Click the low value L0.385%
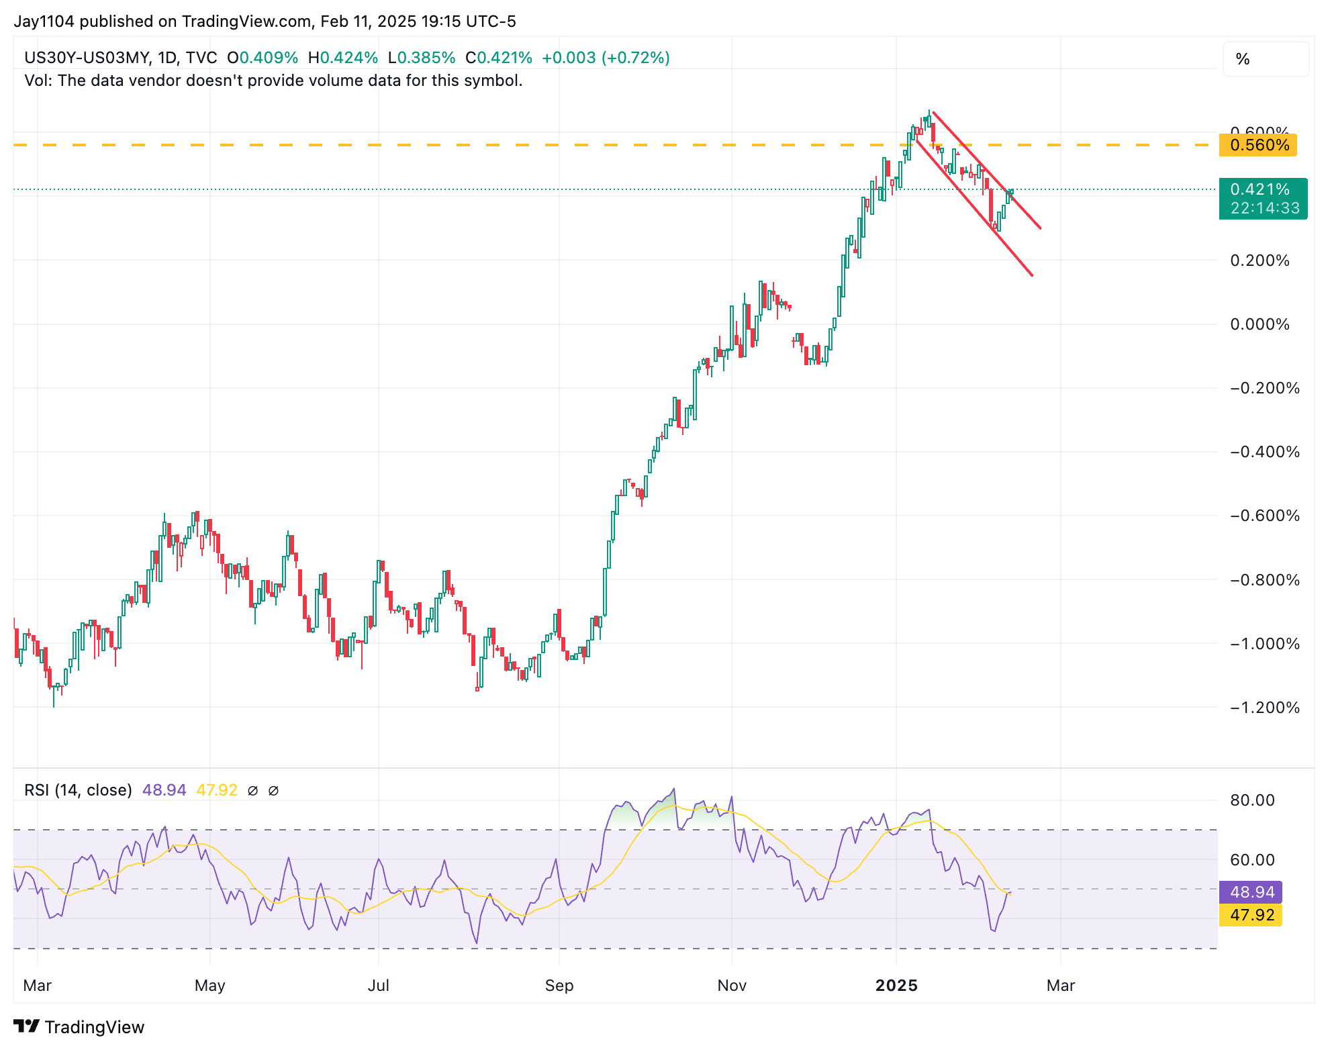Viewport: 1328px width, 1050px height. (x=421, y=58)
